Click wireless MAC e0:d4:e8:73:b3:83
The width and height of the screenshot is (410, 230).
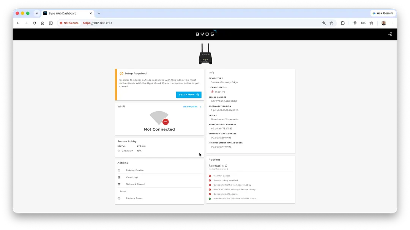pyautogui.click(x=221, y=129)
